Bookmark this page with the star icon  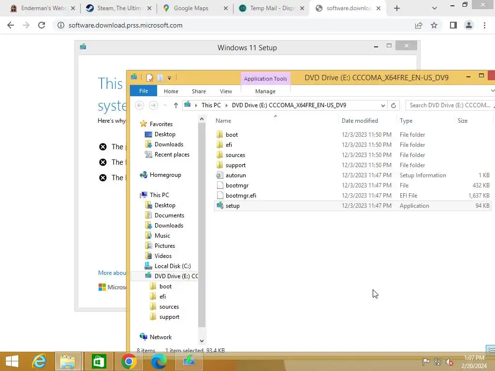pos(434,25)
